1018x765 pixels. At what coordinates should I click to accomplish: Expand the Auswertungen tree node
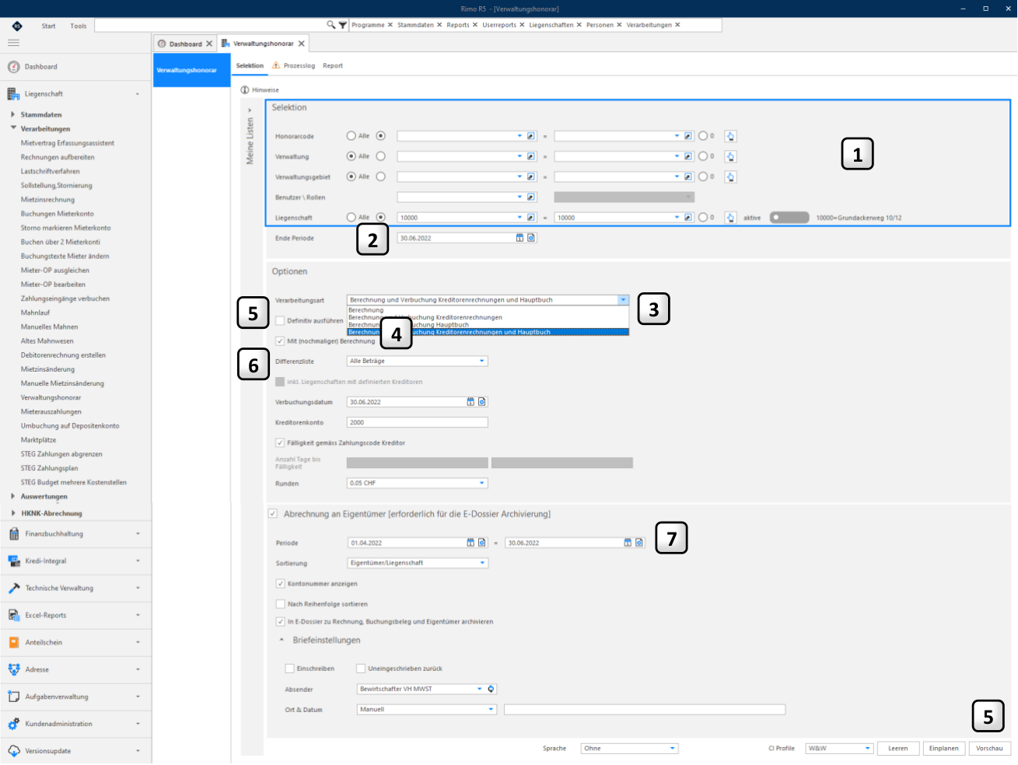[13, 496]
